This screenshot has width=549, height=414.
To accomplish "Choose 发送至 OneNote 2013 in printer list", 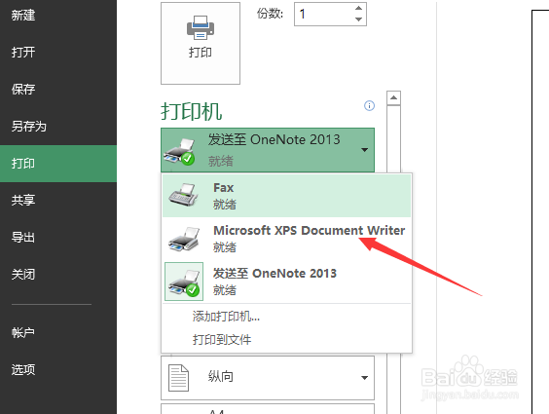I will coord(286,282).
